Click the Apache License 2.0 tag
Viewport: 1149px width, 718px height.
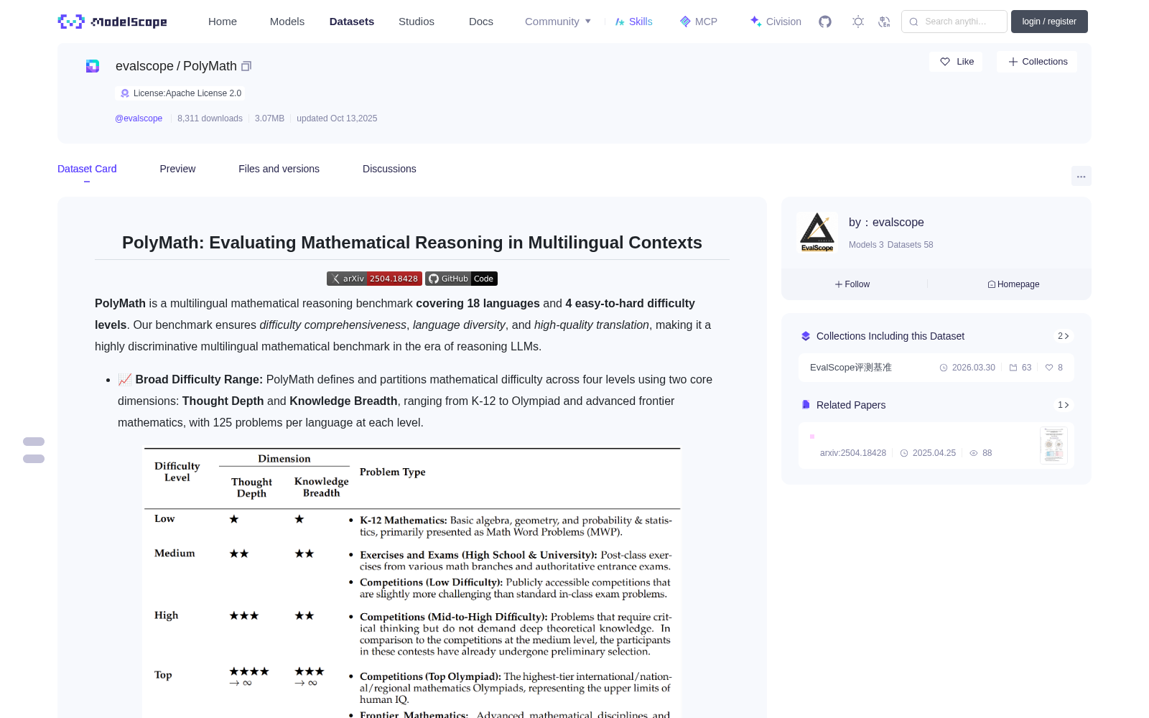[x=180, y=93]
